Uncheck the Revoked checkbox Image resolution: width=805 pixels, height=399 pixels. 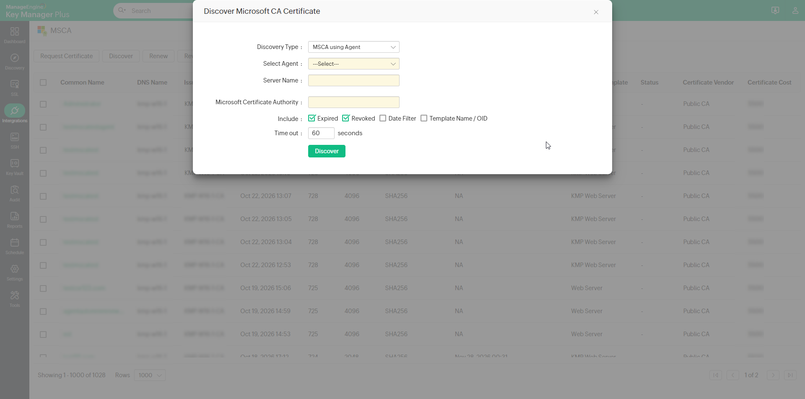tap(346, 118)
